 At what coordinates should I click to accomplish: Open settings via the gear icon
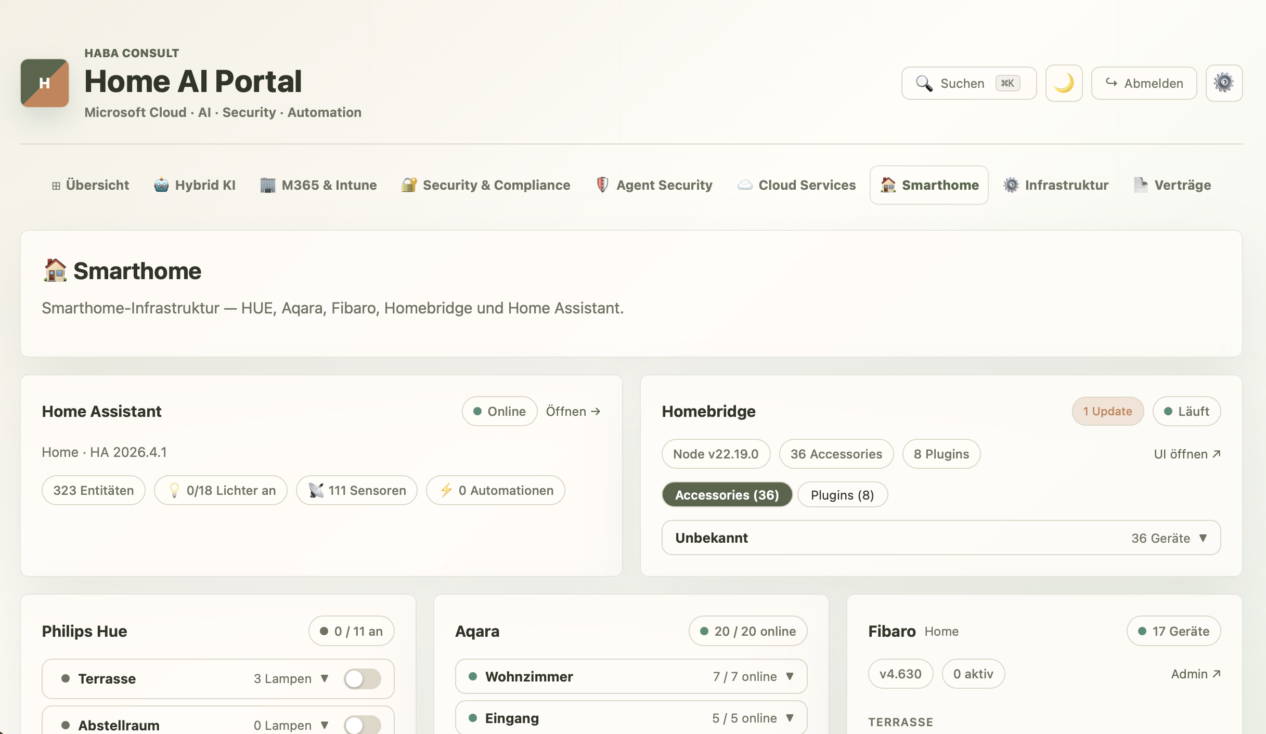click(x=1224, y=83)
